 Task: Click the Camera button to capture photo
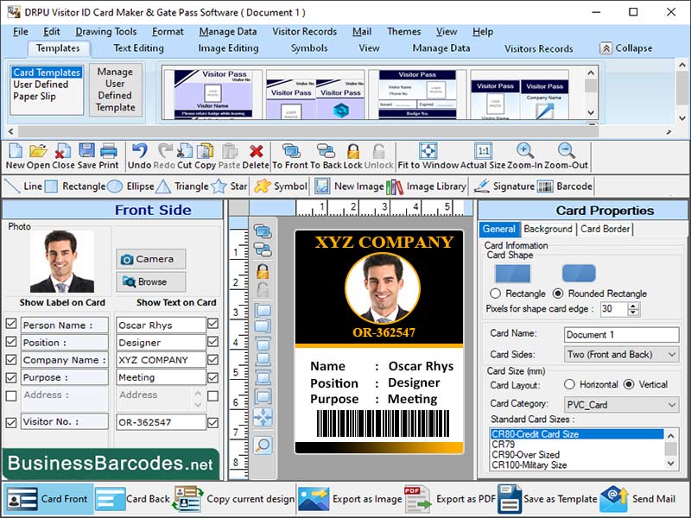151,259
